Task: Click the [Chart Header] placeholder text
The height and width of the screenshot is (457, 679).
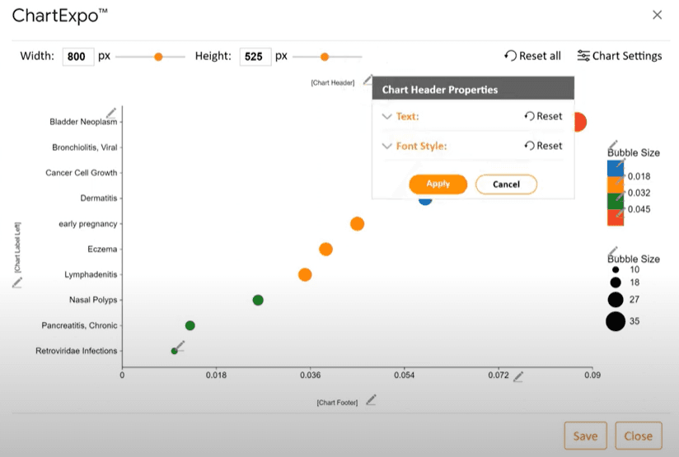Action: tap(333, 82)
